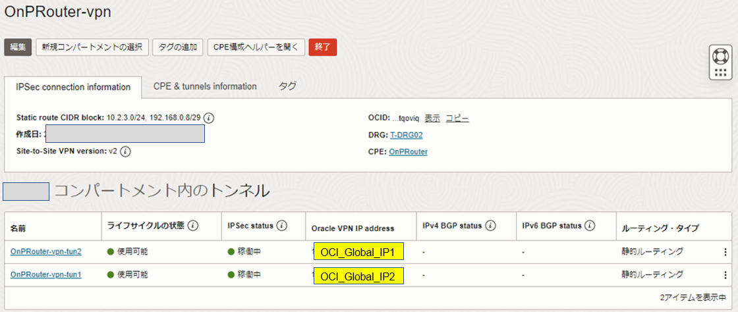
Task: Switch to the タグ tab
Action: (287, 86)
